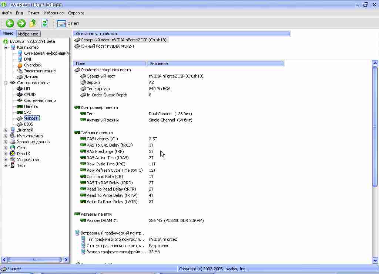379x274 pixels.
Task: Click the sidebar horizontal scrollbar thumb
Action: coord(35,260)
